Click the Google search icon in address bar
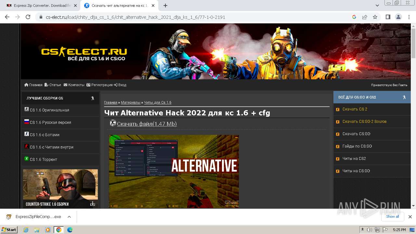The image size is (416, 234). [354, 17]
